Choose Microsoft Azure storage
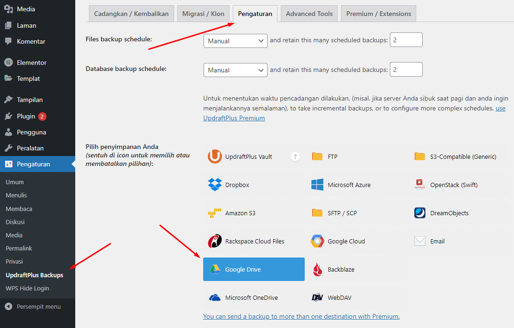 (x=349, y=184)
